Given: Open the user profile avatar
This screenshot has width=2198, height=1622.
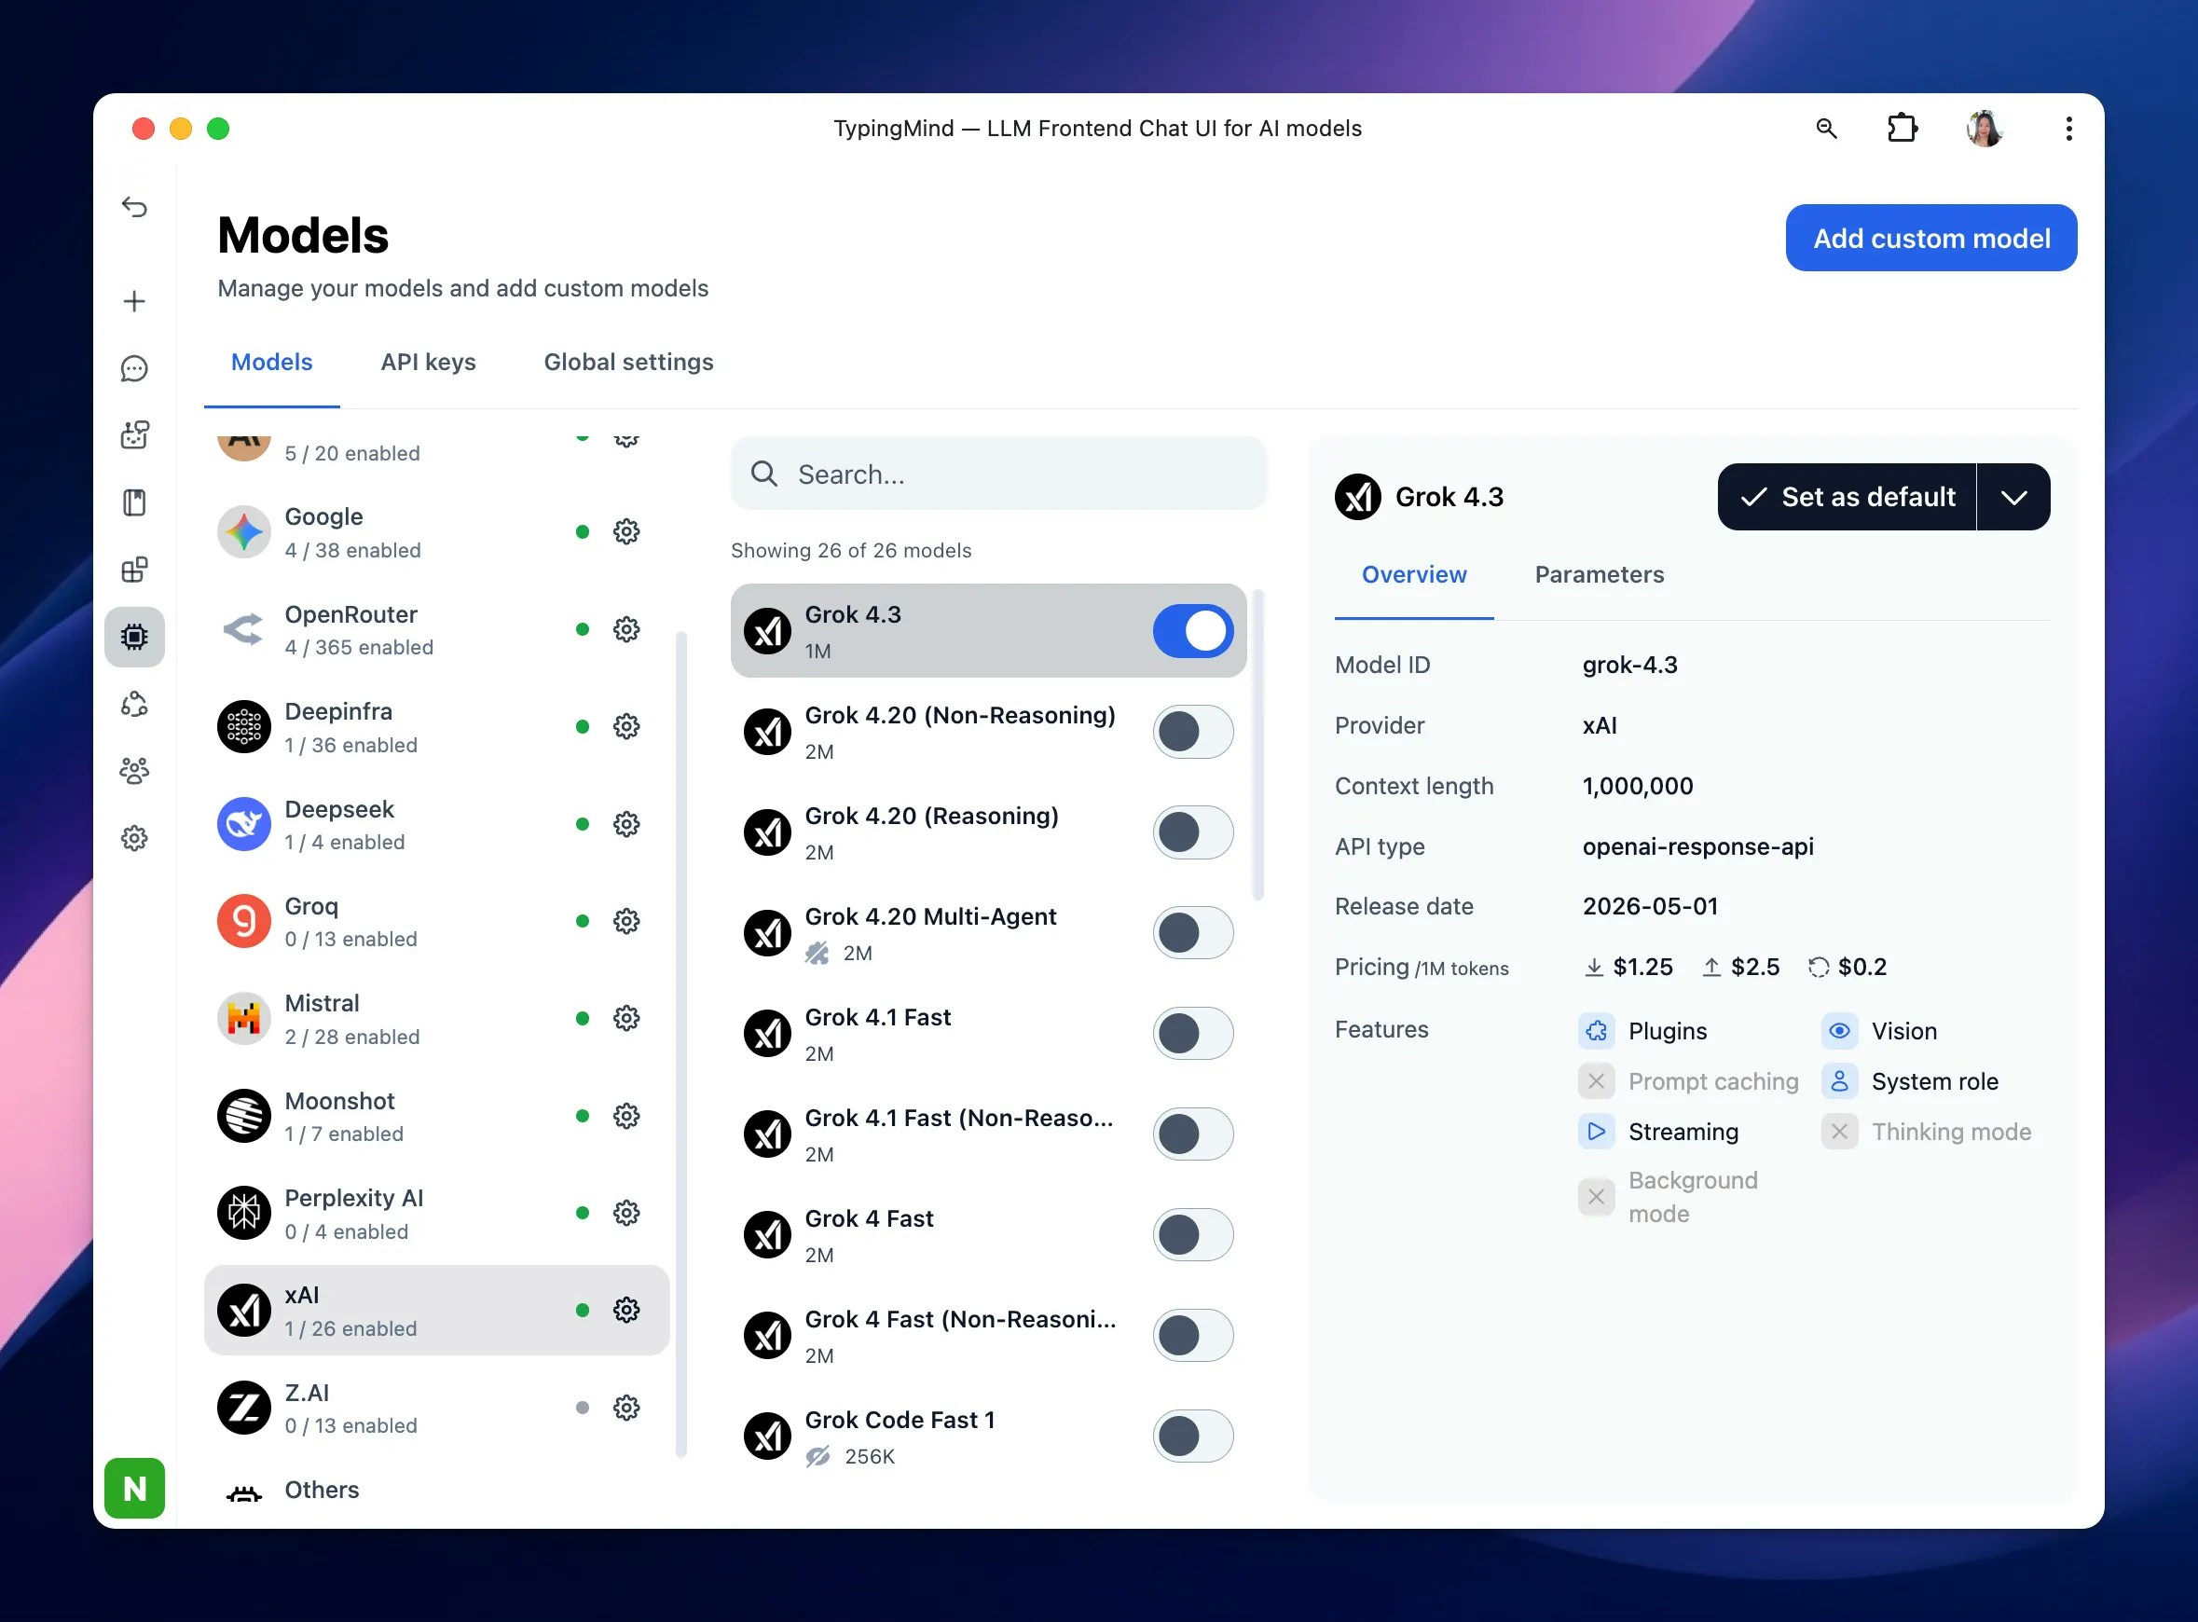Looking at the screenshot, I should (x=1985, y=129).
